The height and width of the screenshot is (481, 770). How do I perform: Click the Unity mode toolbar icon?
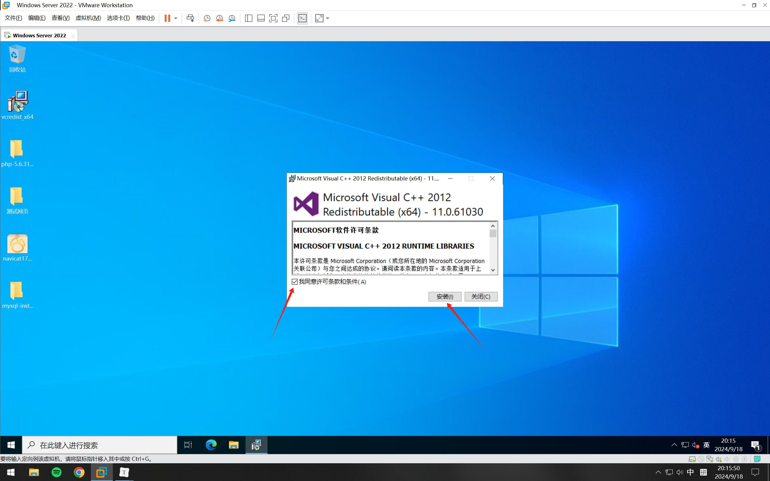click(x=286, y=18)
